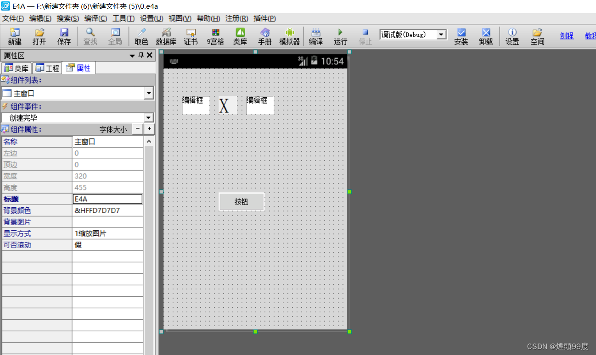596x355 pixels.
Task: Select the X label on the form
Action: [228, 105]
